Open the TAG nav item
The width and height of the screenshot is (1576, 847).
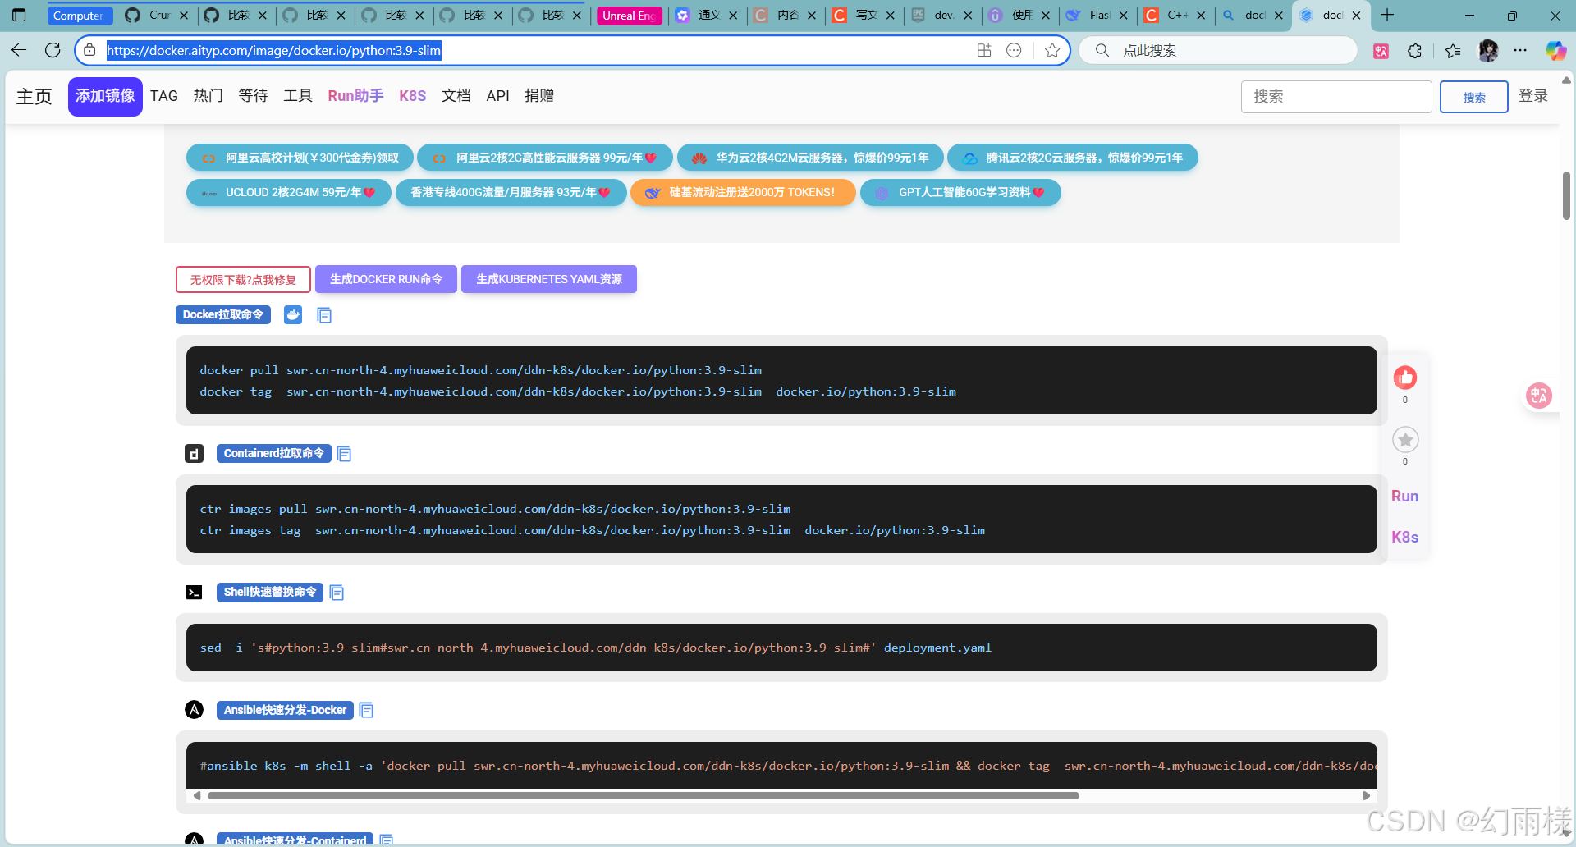click(164, 96)
